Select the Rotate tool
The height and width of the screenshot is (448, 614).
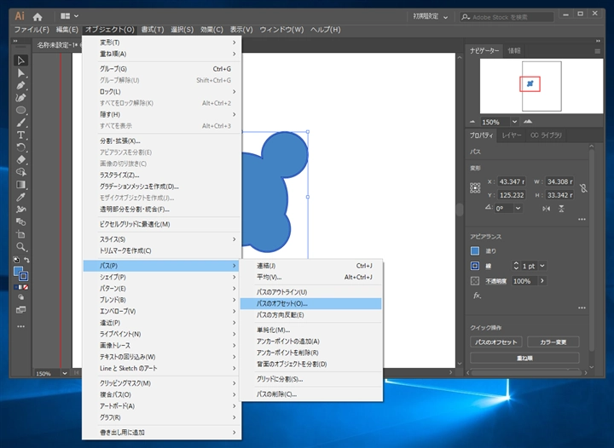[20, 147]
